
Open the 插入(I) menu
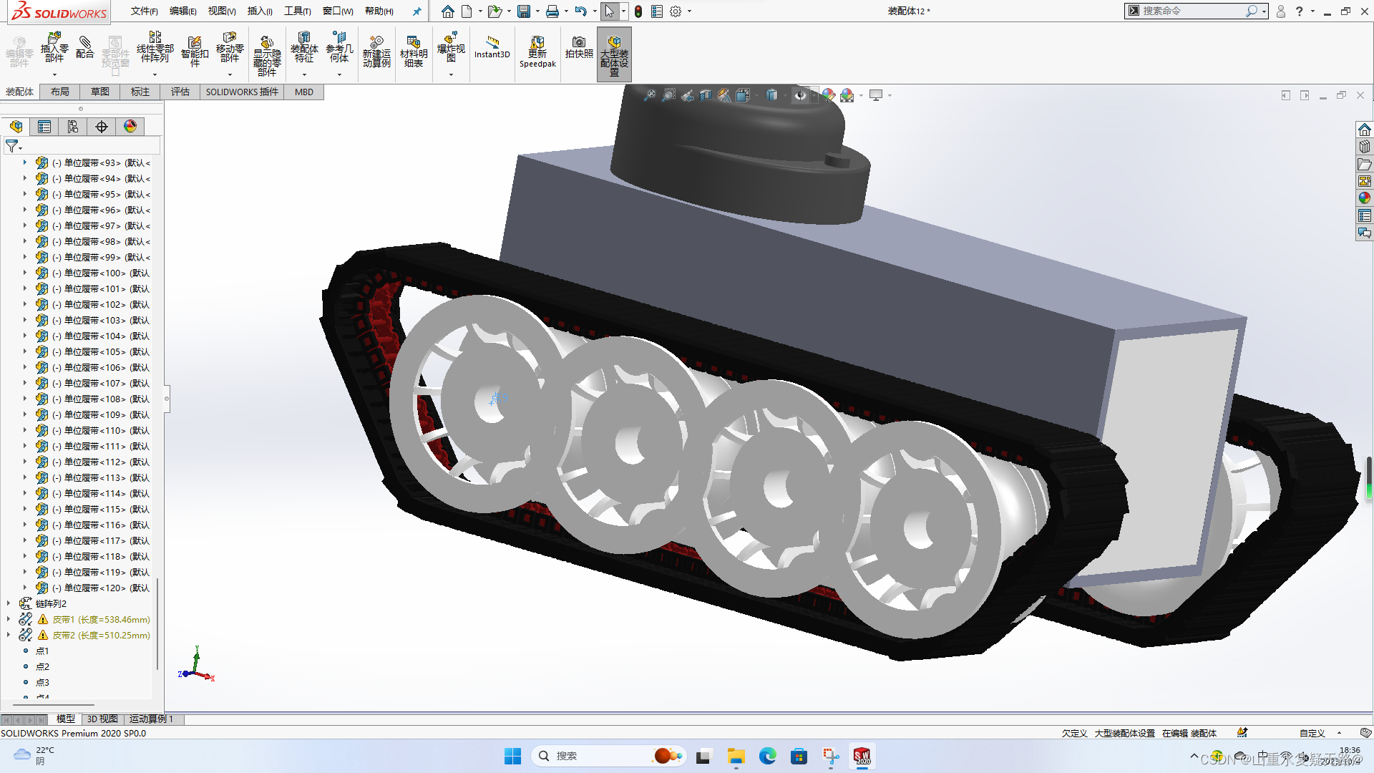260,11
